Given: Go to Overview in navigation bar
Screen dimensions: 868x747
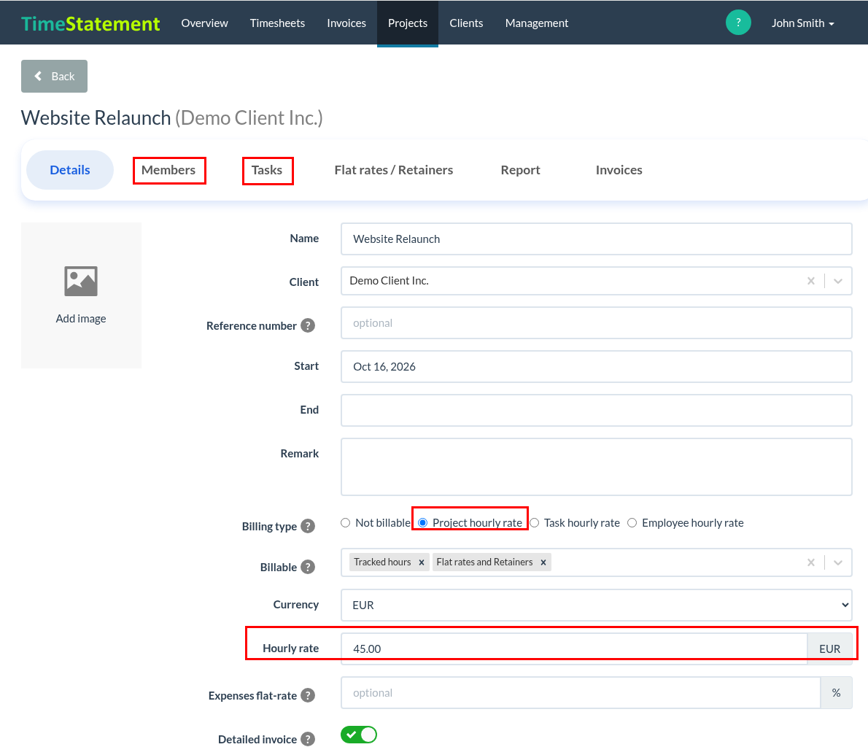Looking at the screenshot, I should pyautogui.click(x=204, y=23).
